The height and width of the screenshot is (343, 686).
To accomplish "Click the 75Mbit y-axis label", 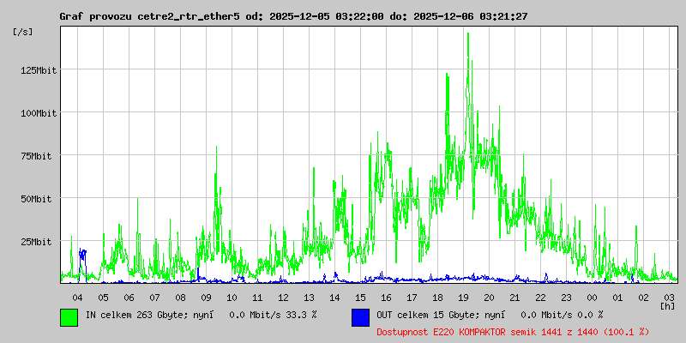I will click(36, 155).
